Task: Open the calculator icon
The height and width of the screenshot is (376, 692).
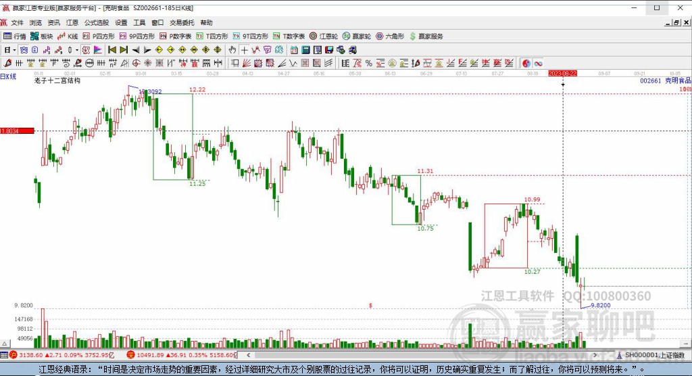Action: tap(305, 50)
